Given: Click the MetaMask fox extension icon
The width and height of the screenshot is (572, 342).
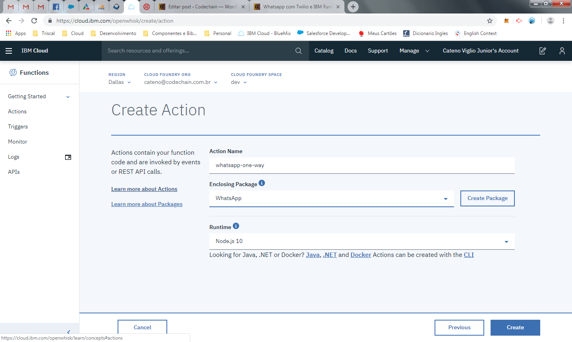Looking at the screenshot, I should click(506, 21).
